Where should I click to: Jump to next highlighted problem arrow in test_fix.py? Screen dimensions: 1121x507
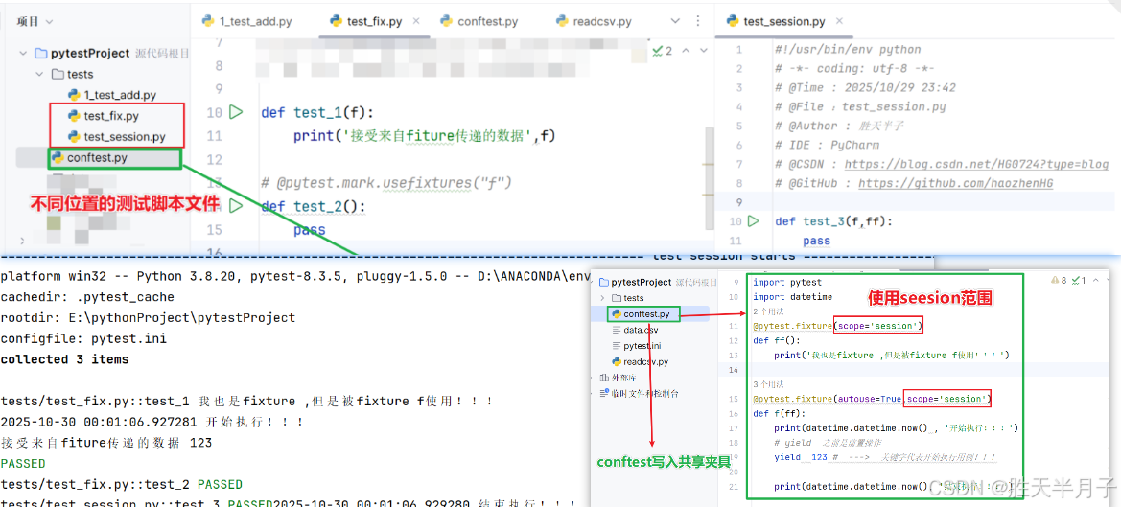point(704,51)
